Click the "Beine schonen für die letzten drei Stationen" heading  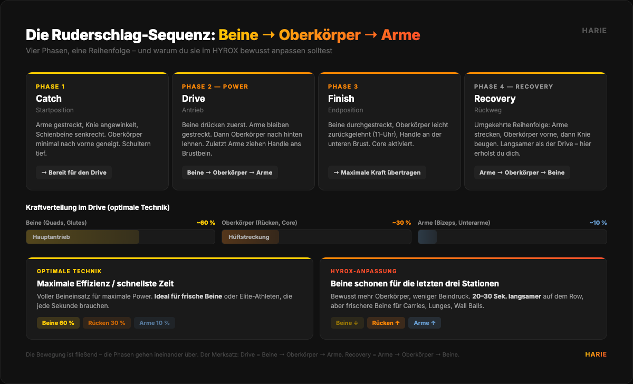415,284
